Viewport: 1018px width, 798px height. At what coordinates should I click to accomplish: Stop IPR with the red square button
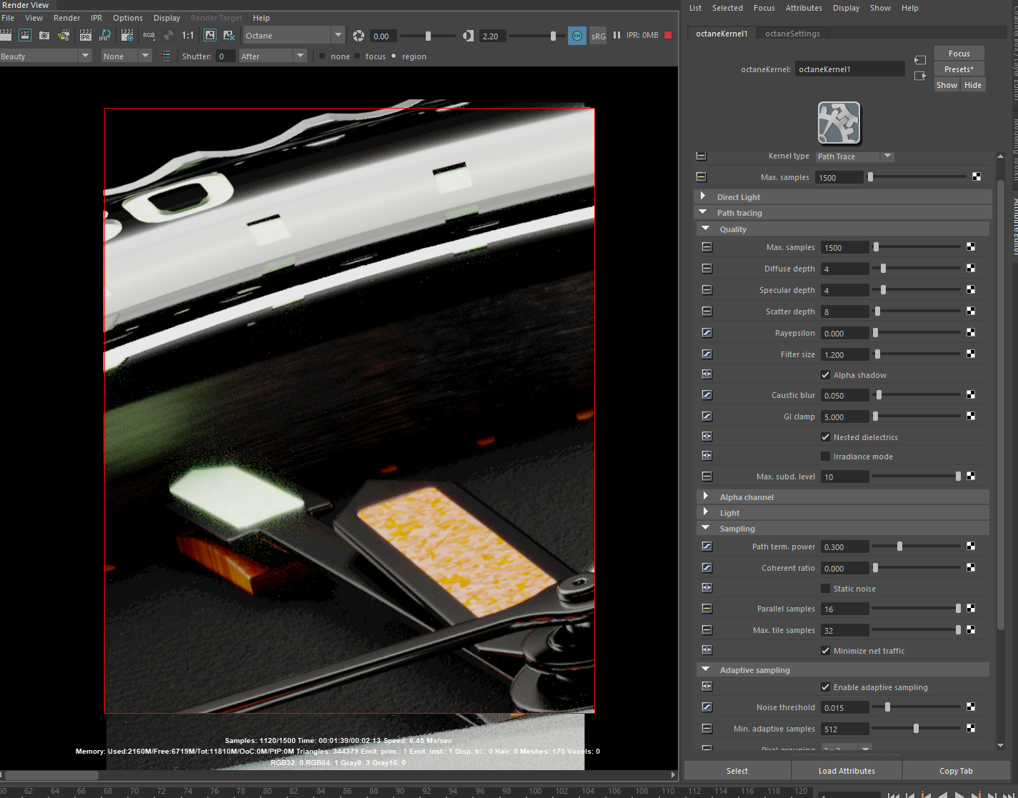(x=668, y=35)
